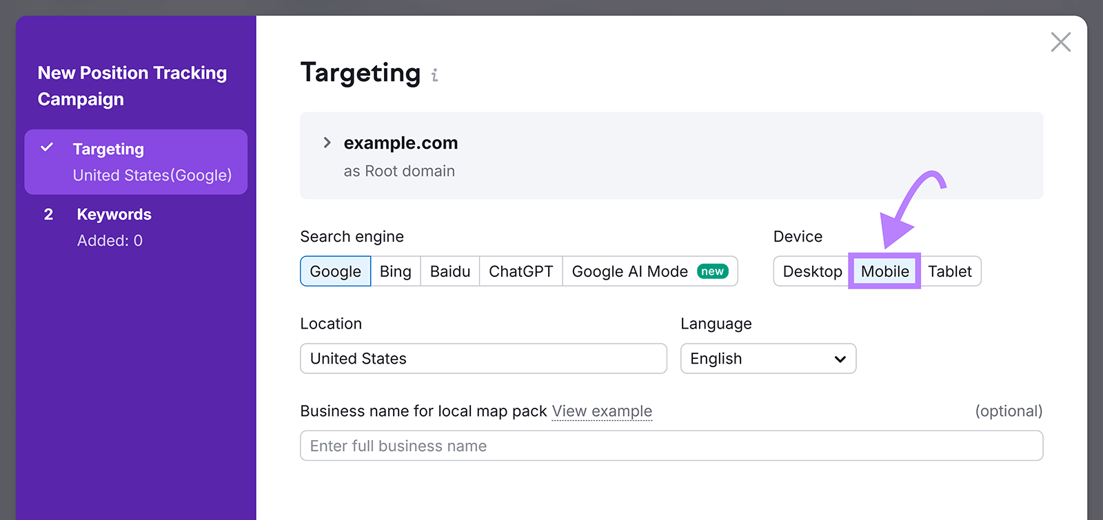This screenshot has height=520, width=1103.
Task: Select Desktop device type
Action: tap(812, 271)
